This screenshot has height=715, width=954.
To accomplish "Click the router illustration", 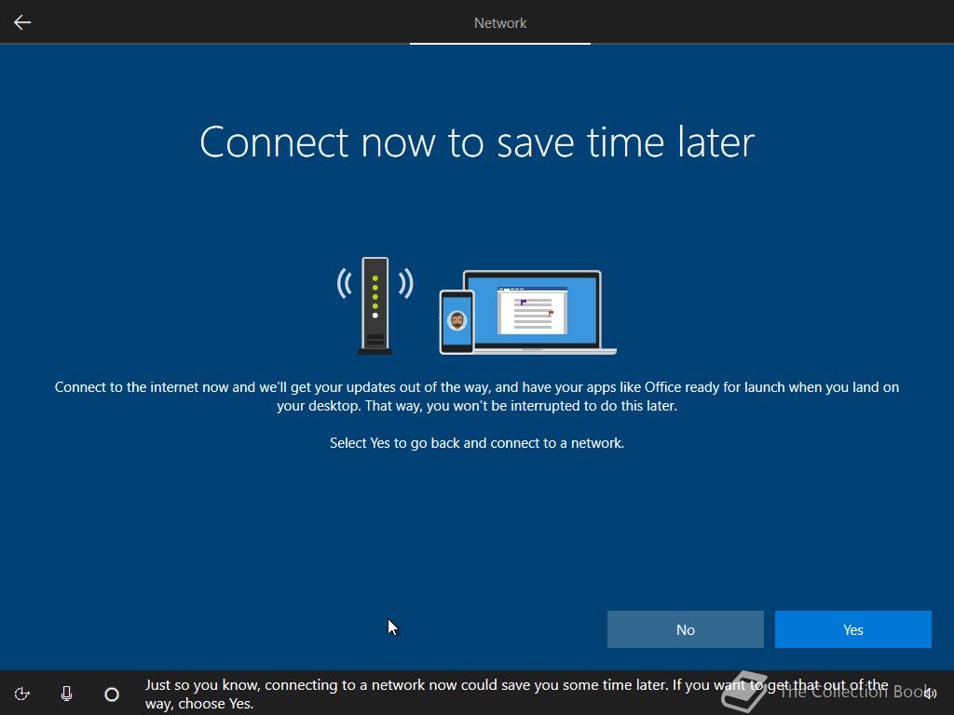I will coord(375,305).
